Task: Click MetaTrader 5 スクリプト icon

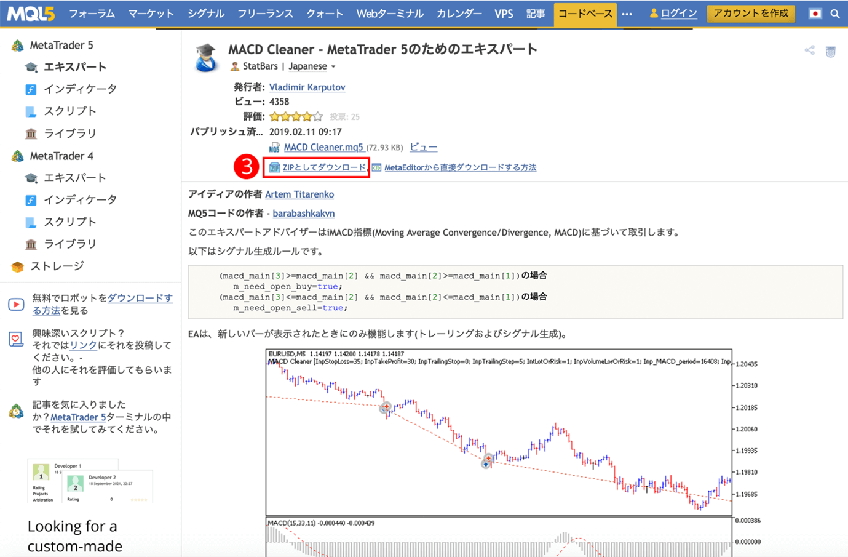Action: click(x=31, y=111)
